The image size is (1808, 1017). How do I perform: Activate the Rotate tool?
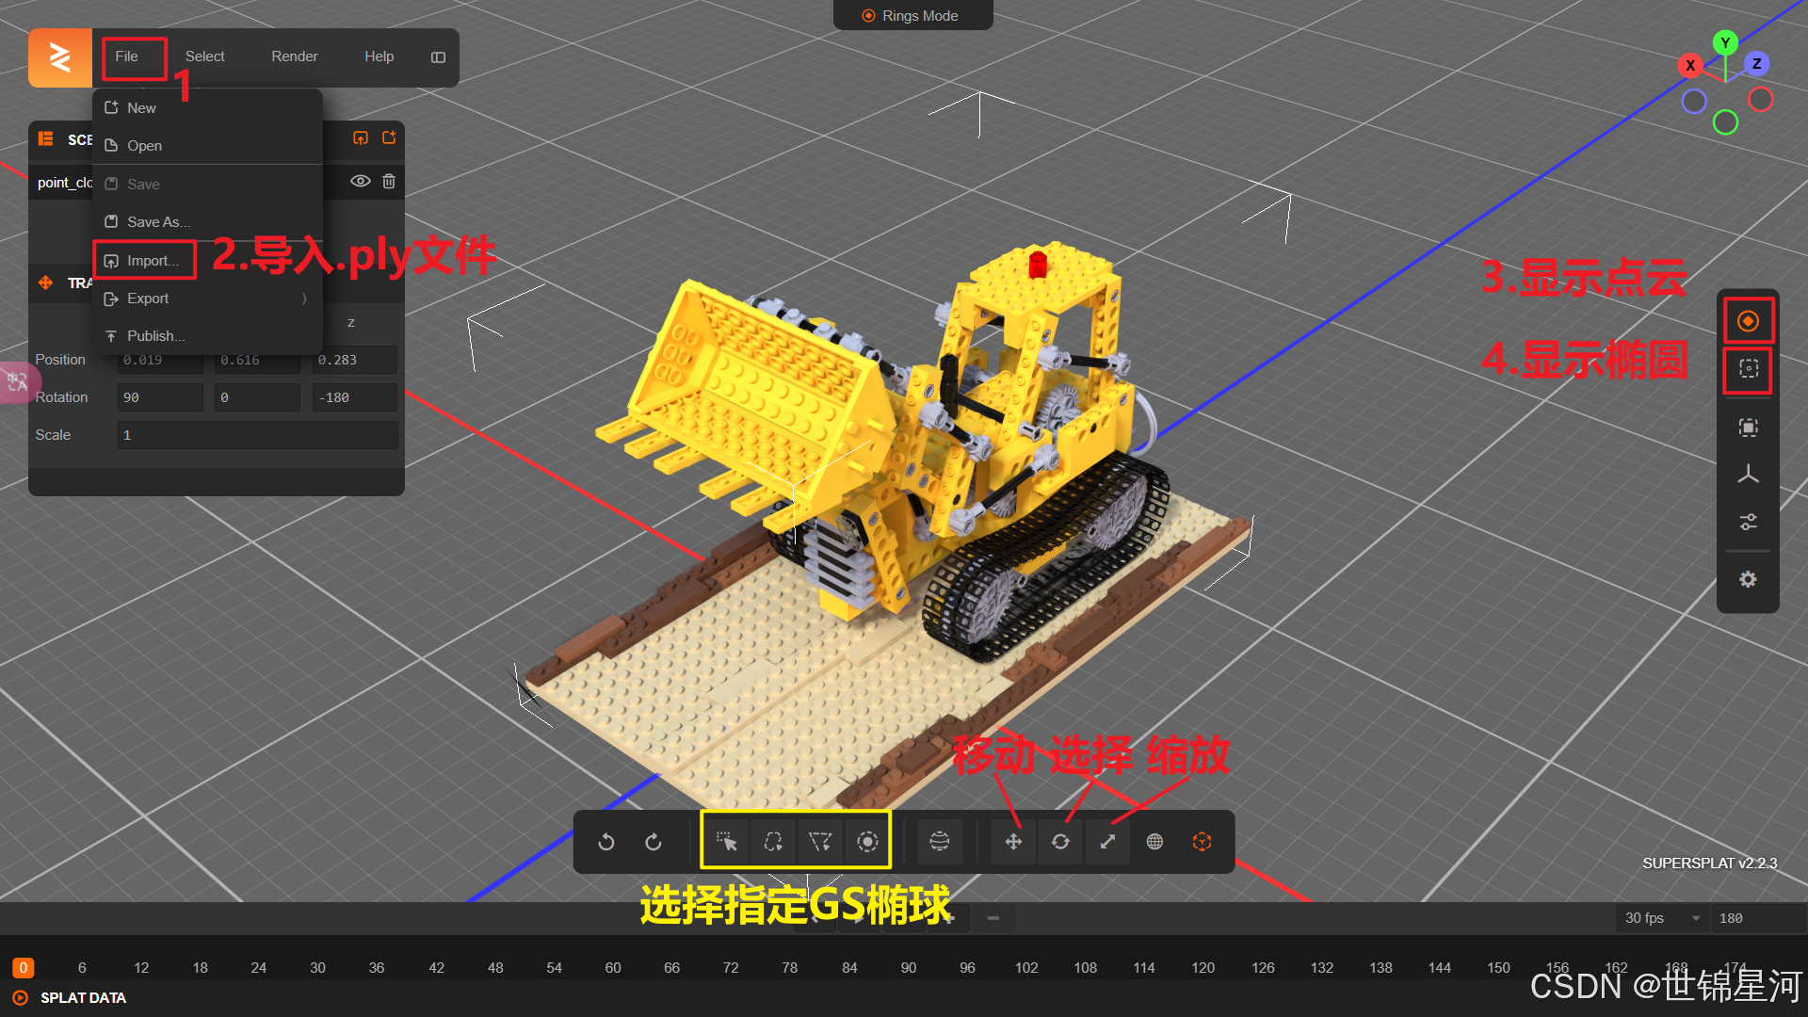coord(1060,842)
